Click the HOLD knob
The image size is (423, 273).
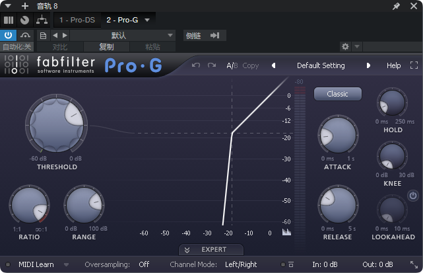pyautogui.click(x=392, y=102)
